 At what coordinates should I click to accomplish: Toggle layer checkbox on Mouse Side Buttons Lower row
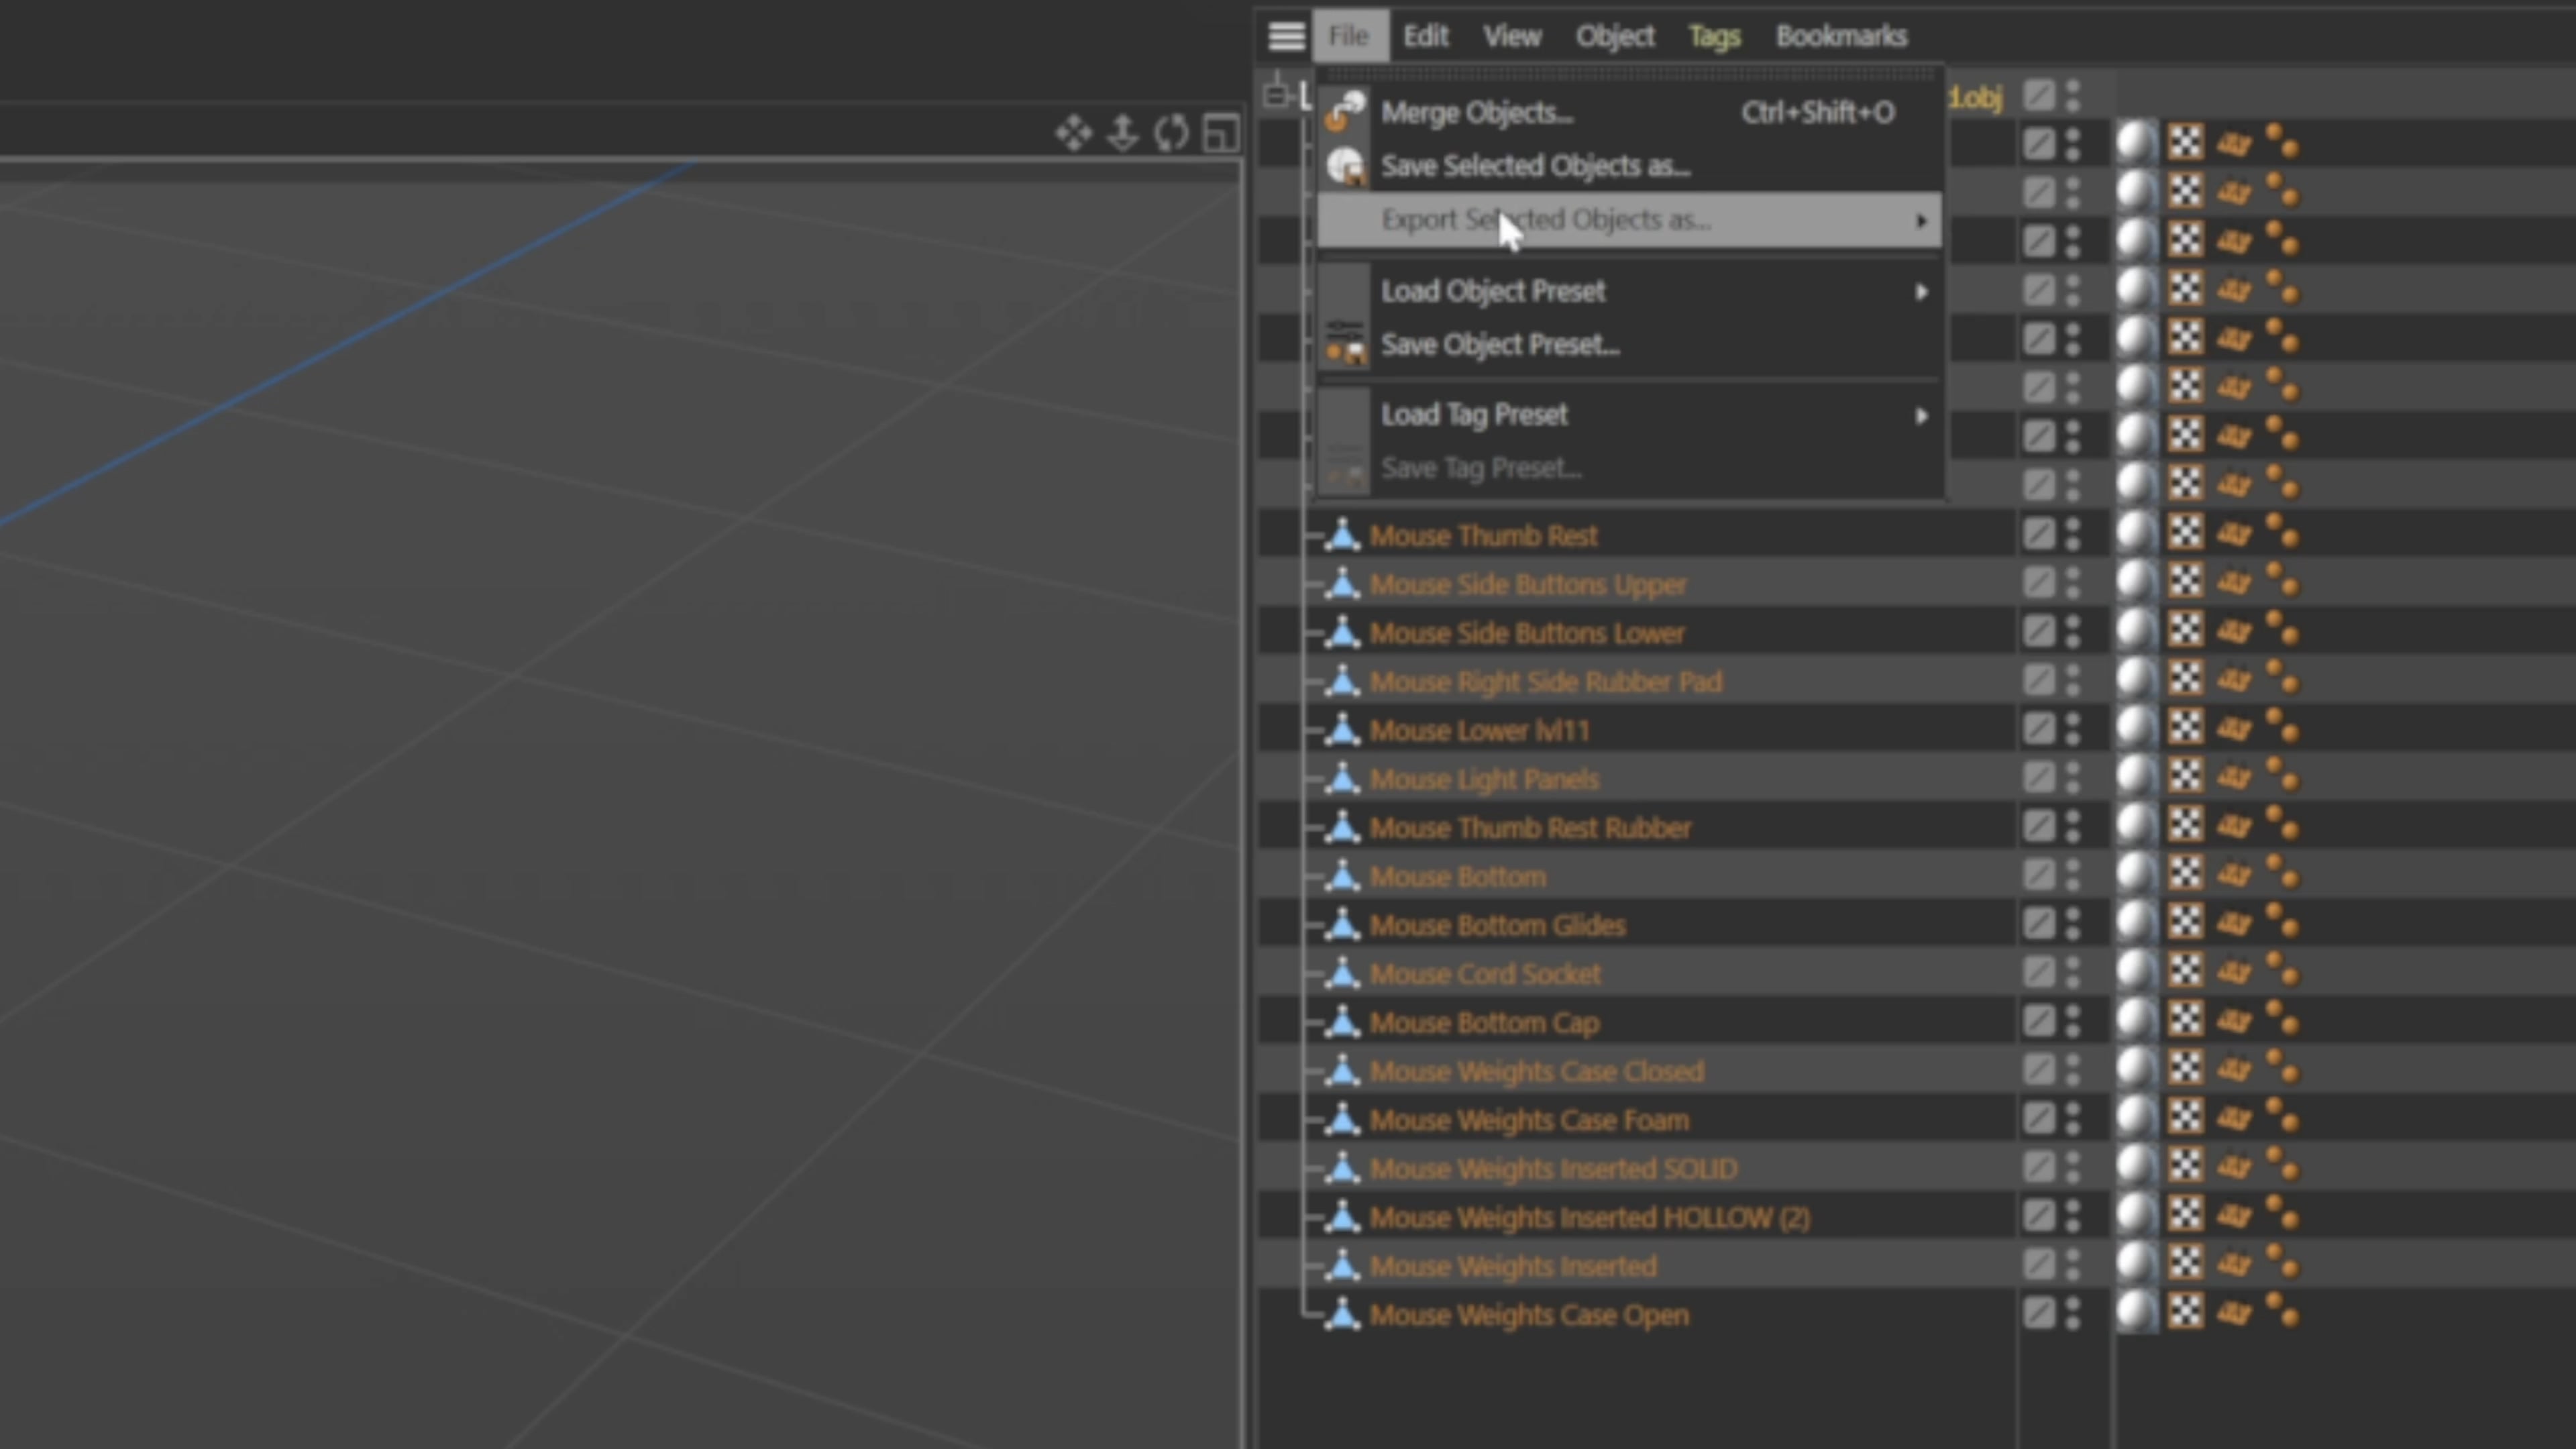(2039, 631)
